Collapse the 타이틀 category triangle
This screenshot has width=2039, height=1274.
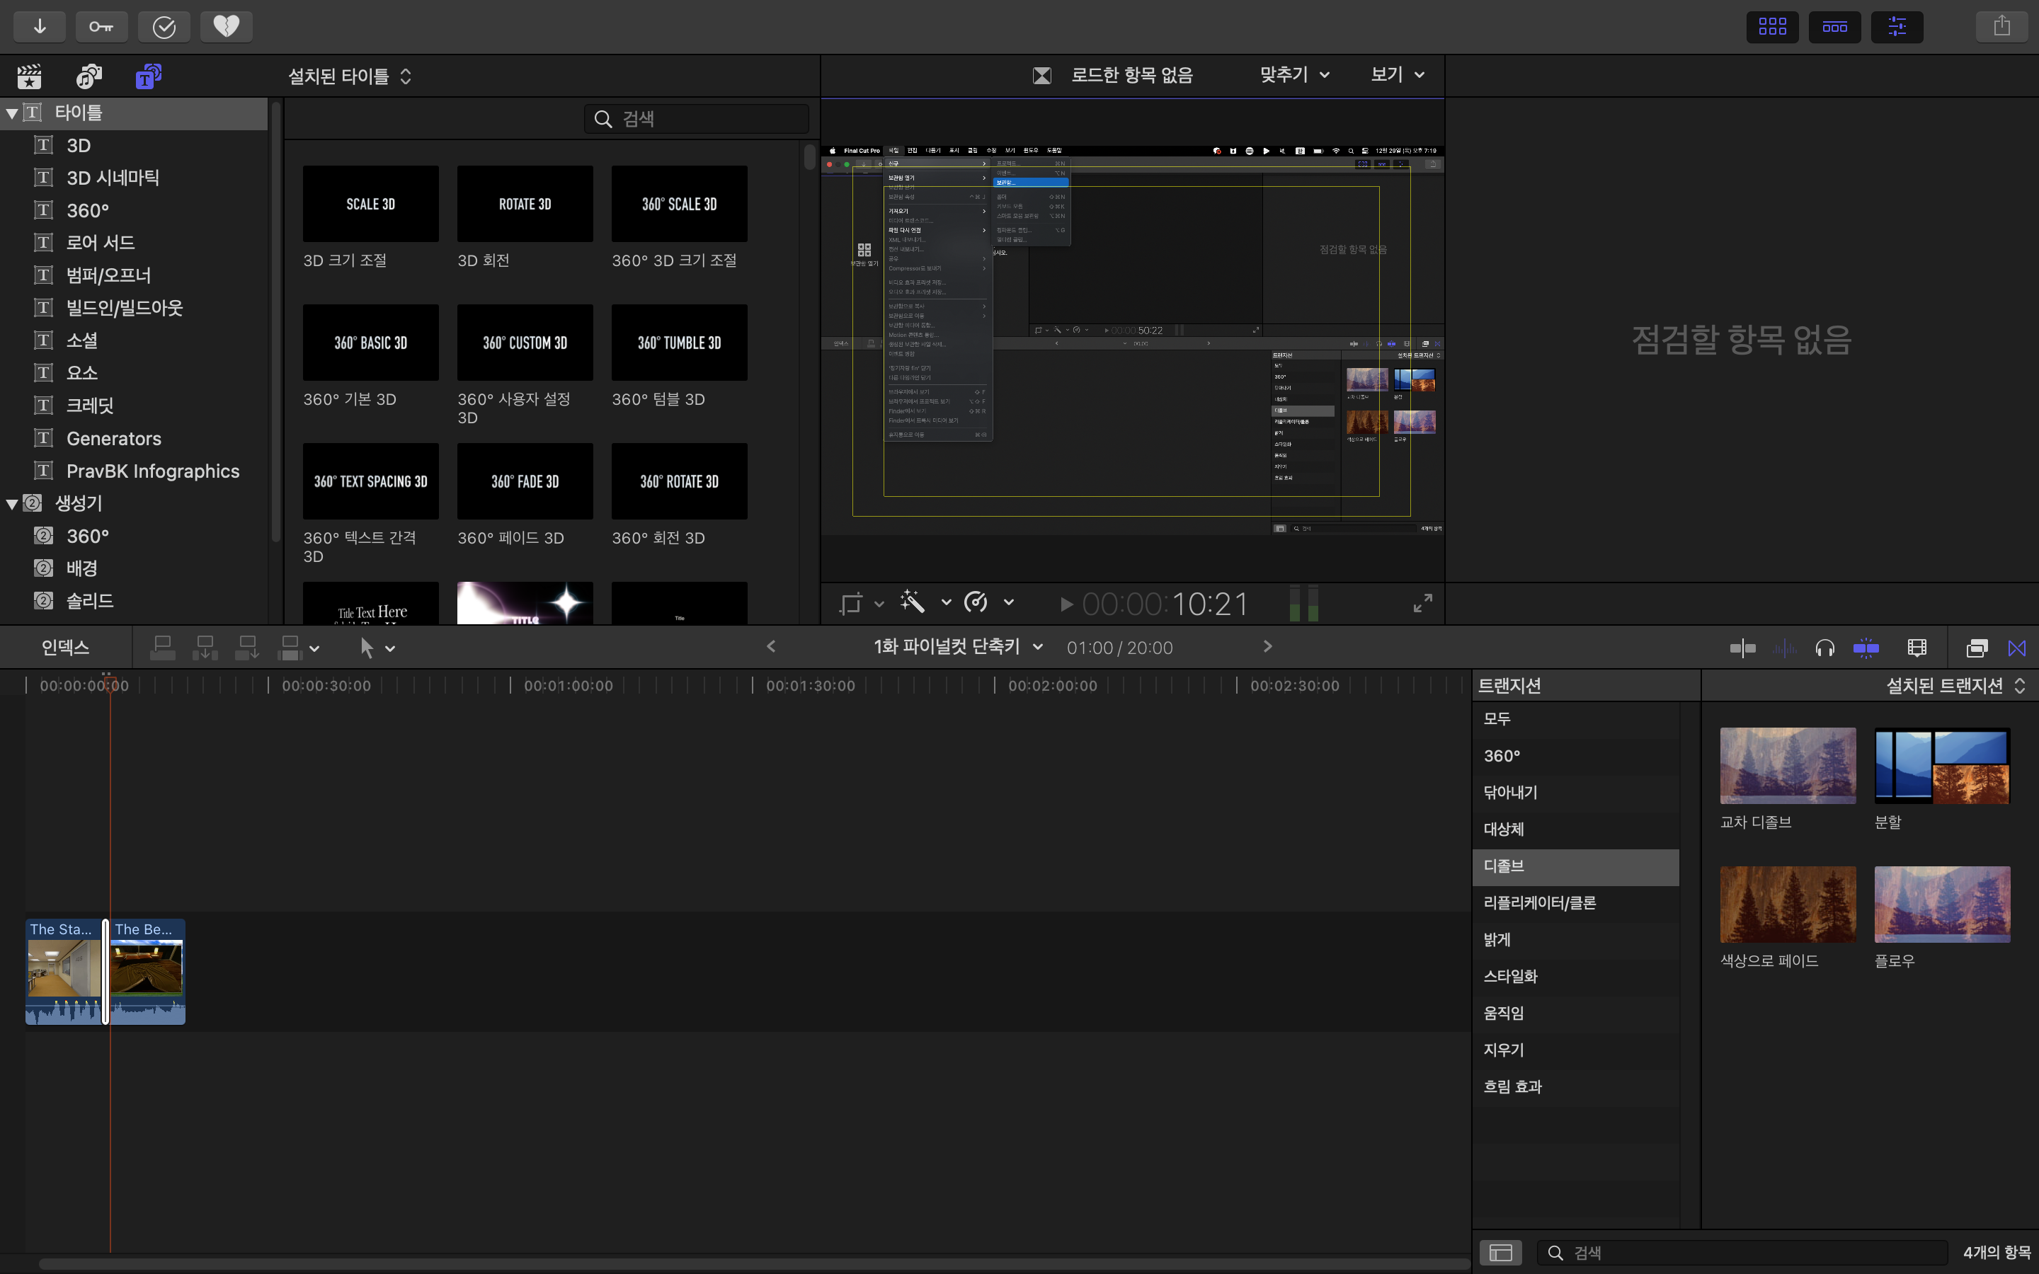12,113
